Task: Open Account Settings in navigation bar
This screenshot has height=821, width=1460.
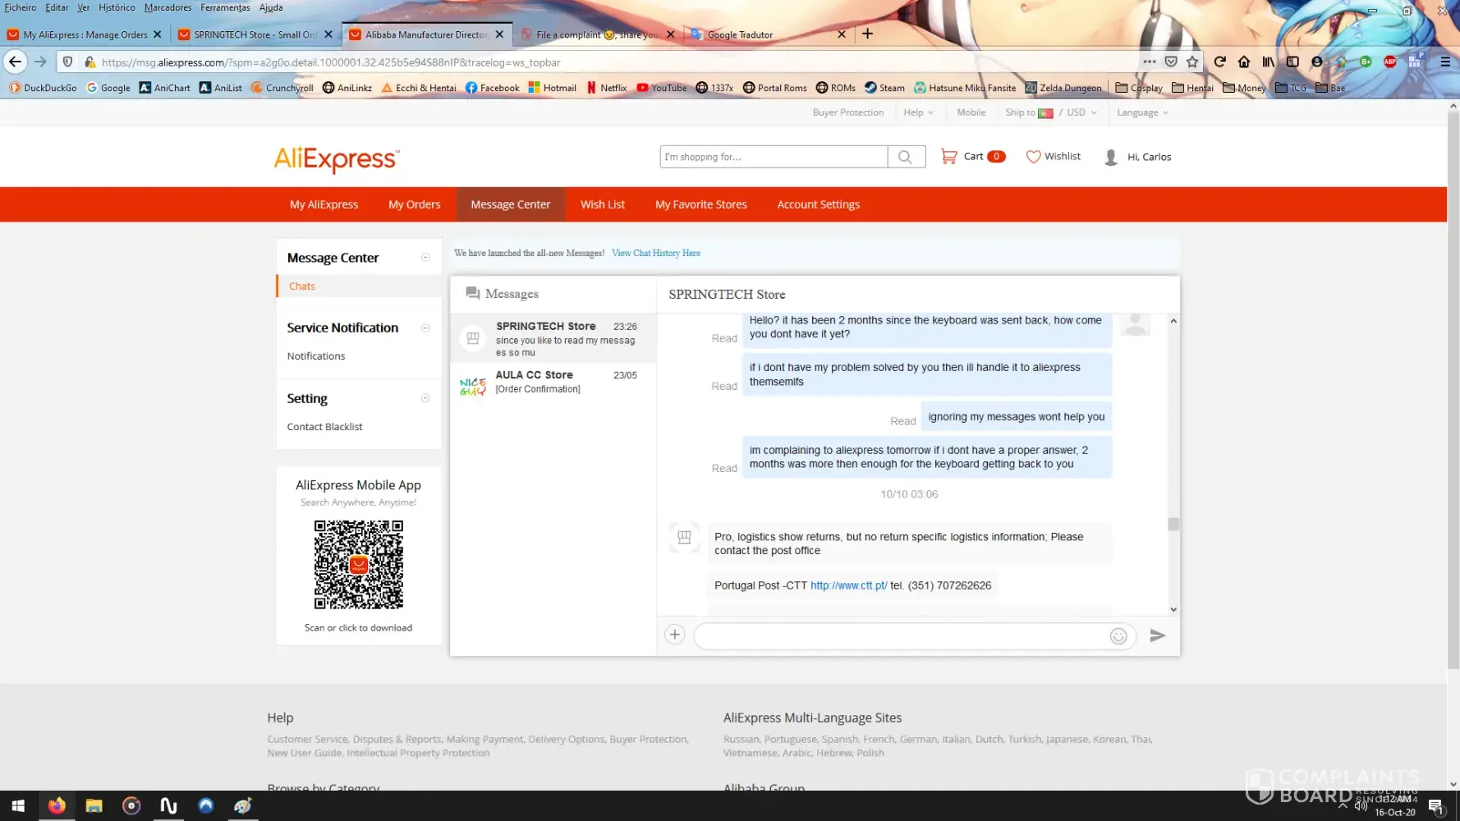Action: [818, 204]
